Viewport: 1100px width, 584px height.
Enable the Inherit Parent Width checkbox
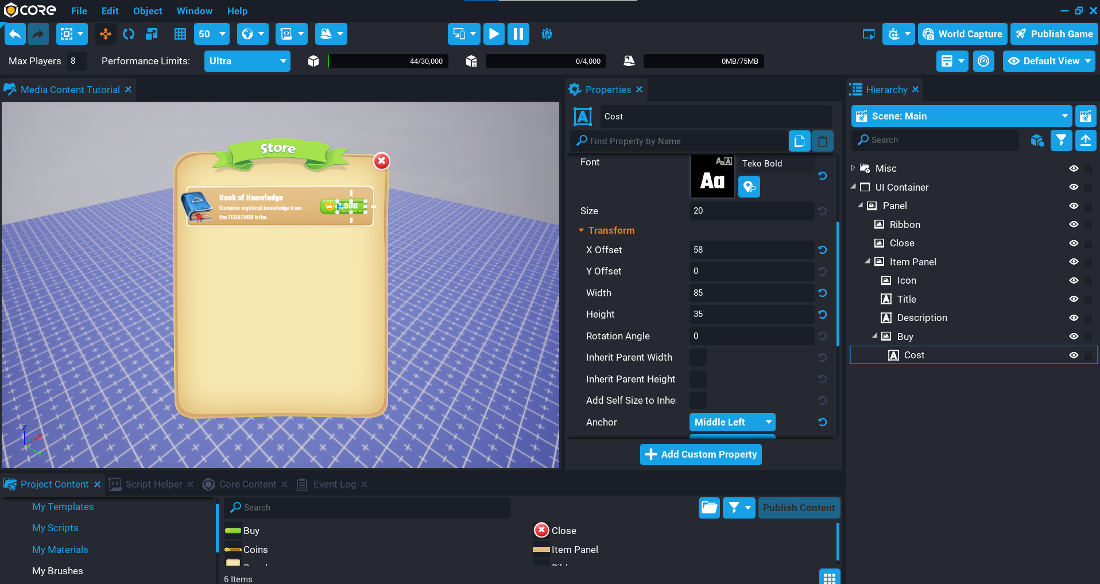click(698, 357)
